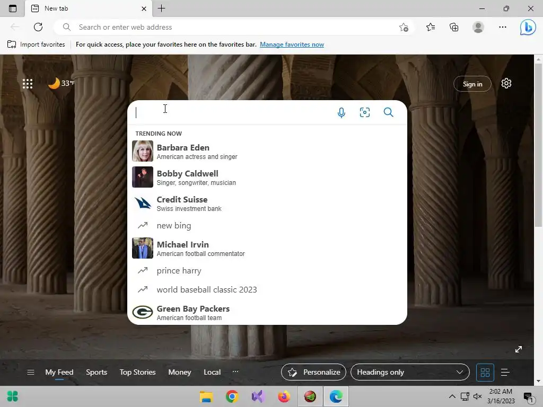Close the New tab tab
Viewport: 543px width, 407px height.
(x=144, y=8)
